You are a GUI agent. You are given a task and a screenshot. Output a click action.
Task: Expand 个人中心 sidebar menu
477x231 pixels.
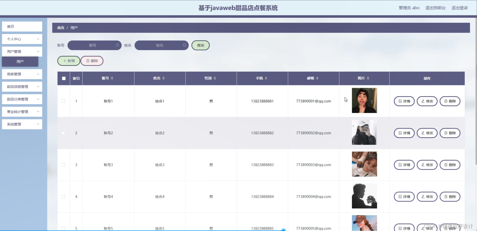[22, 39]
